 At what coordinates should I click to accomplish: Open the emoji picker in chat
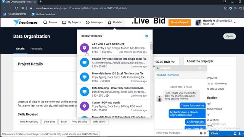(x=201, y=133)
